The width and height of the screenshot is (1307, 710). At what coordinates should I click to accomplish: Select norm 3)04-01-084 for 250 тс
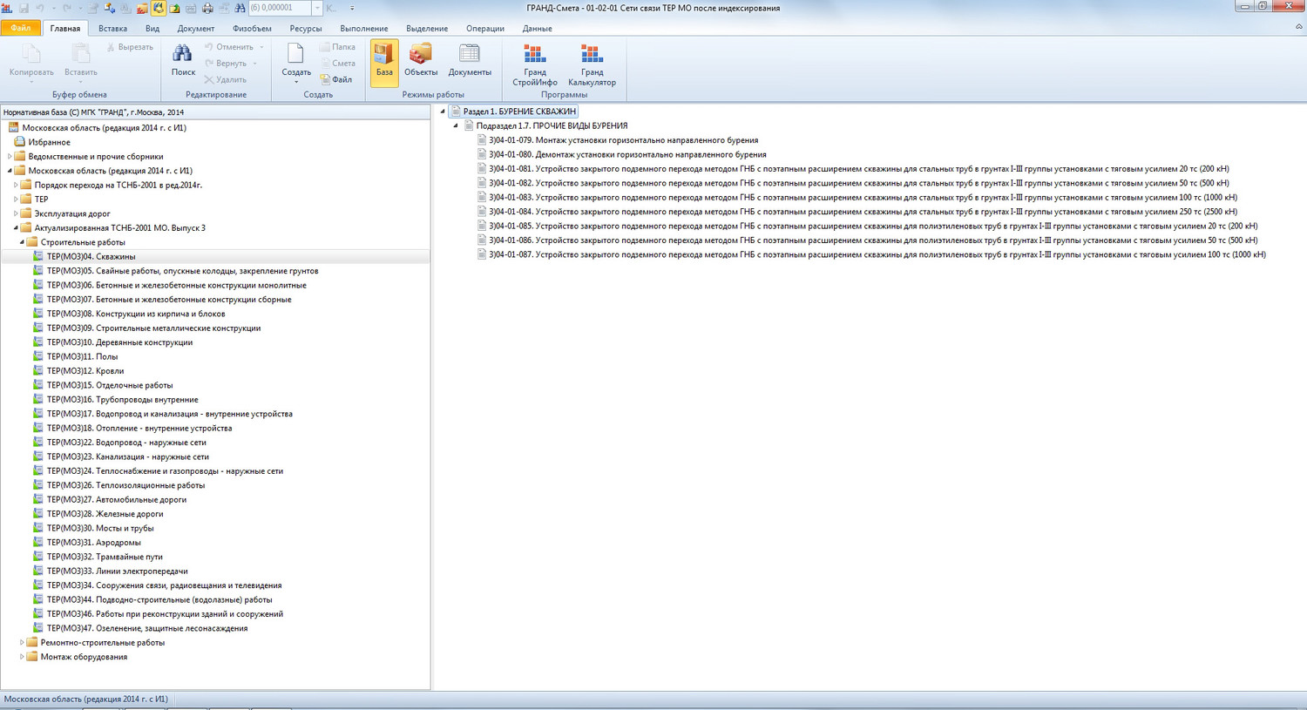tap(863, 212)
